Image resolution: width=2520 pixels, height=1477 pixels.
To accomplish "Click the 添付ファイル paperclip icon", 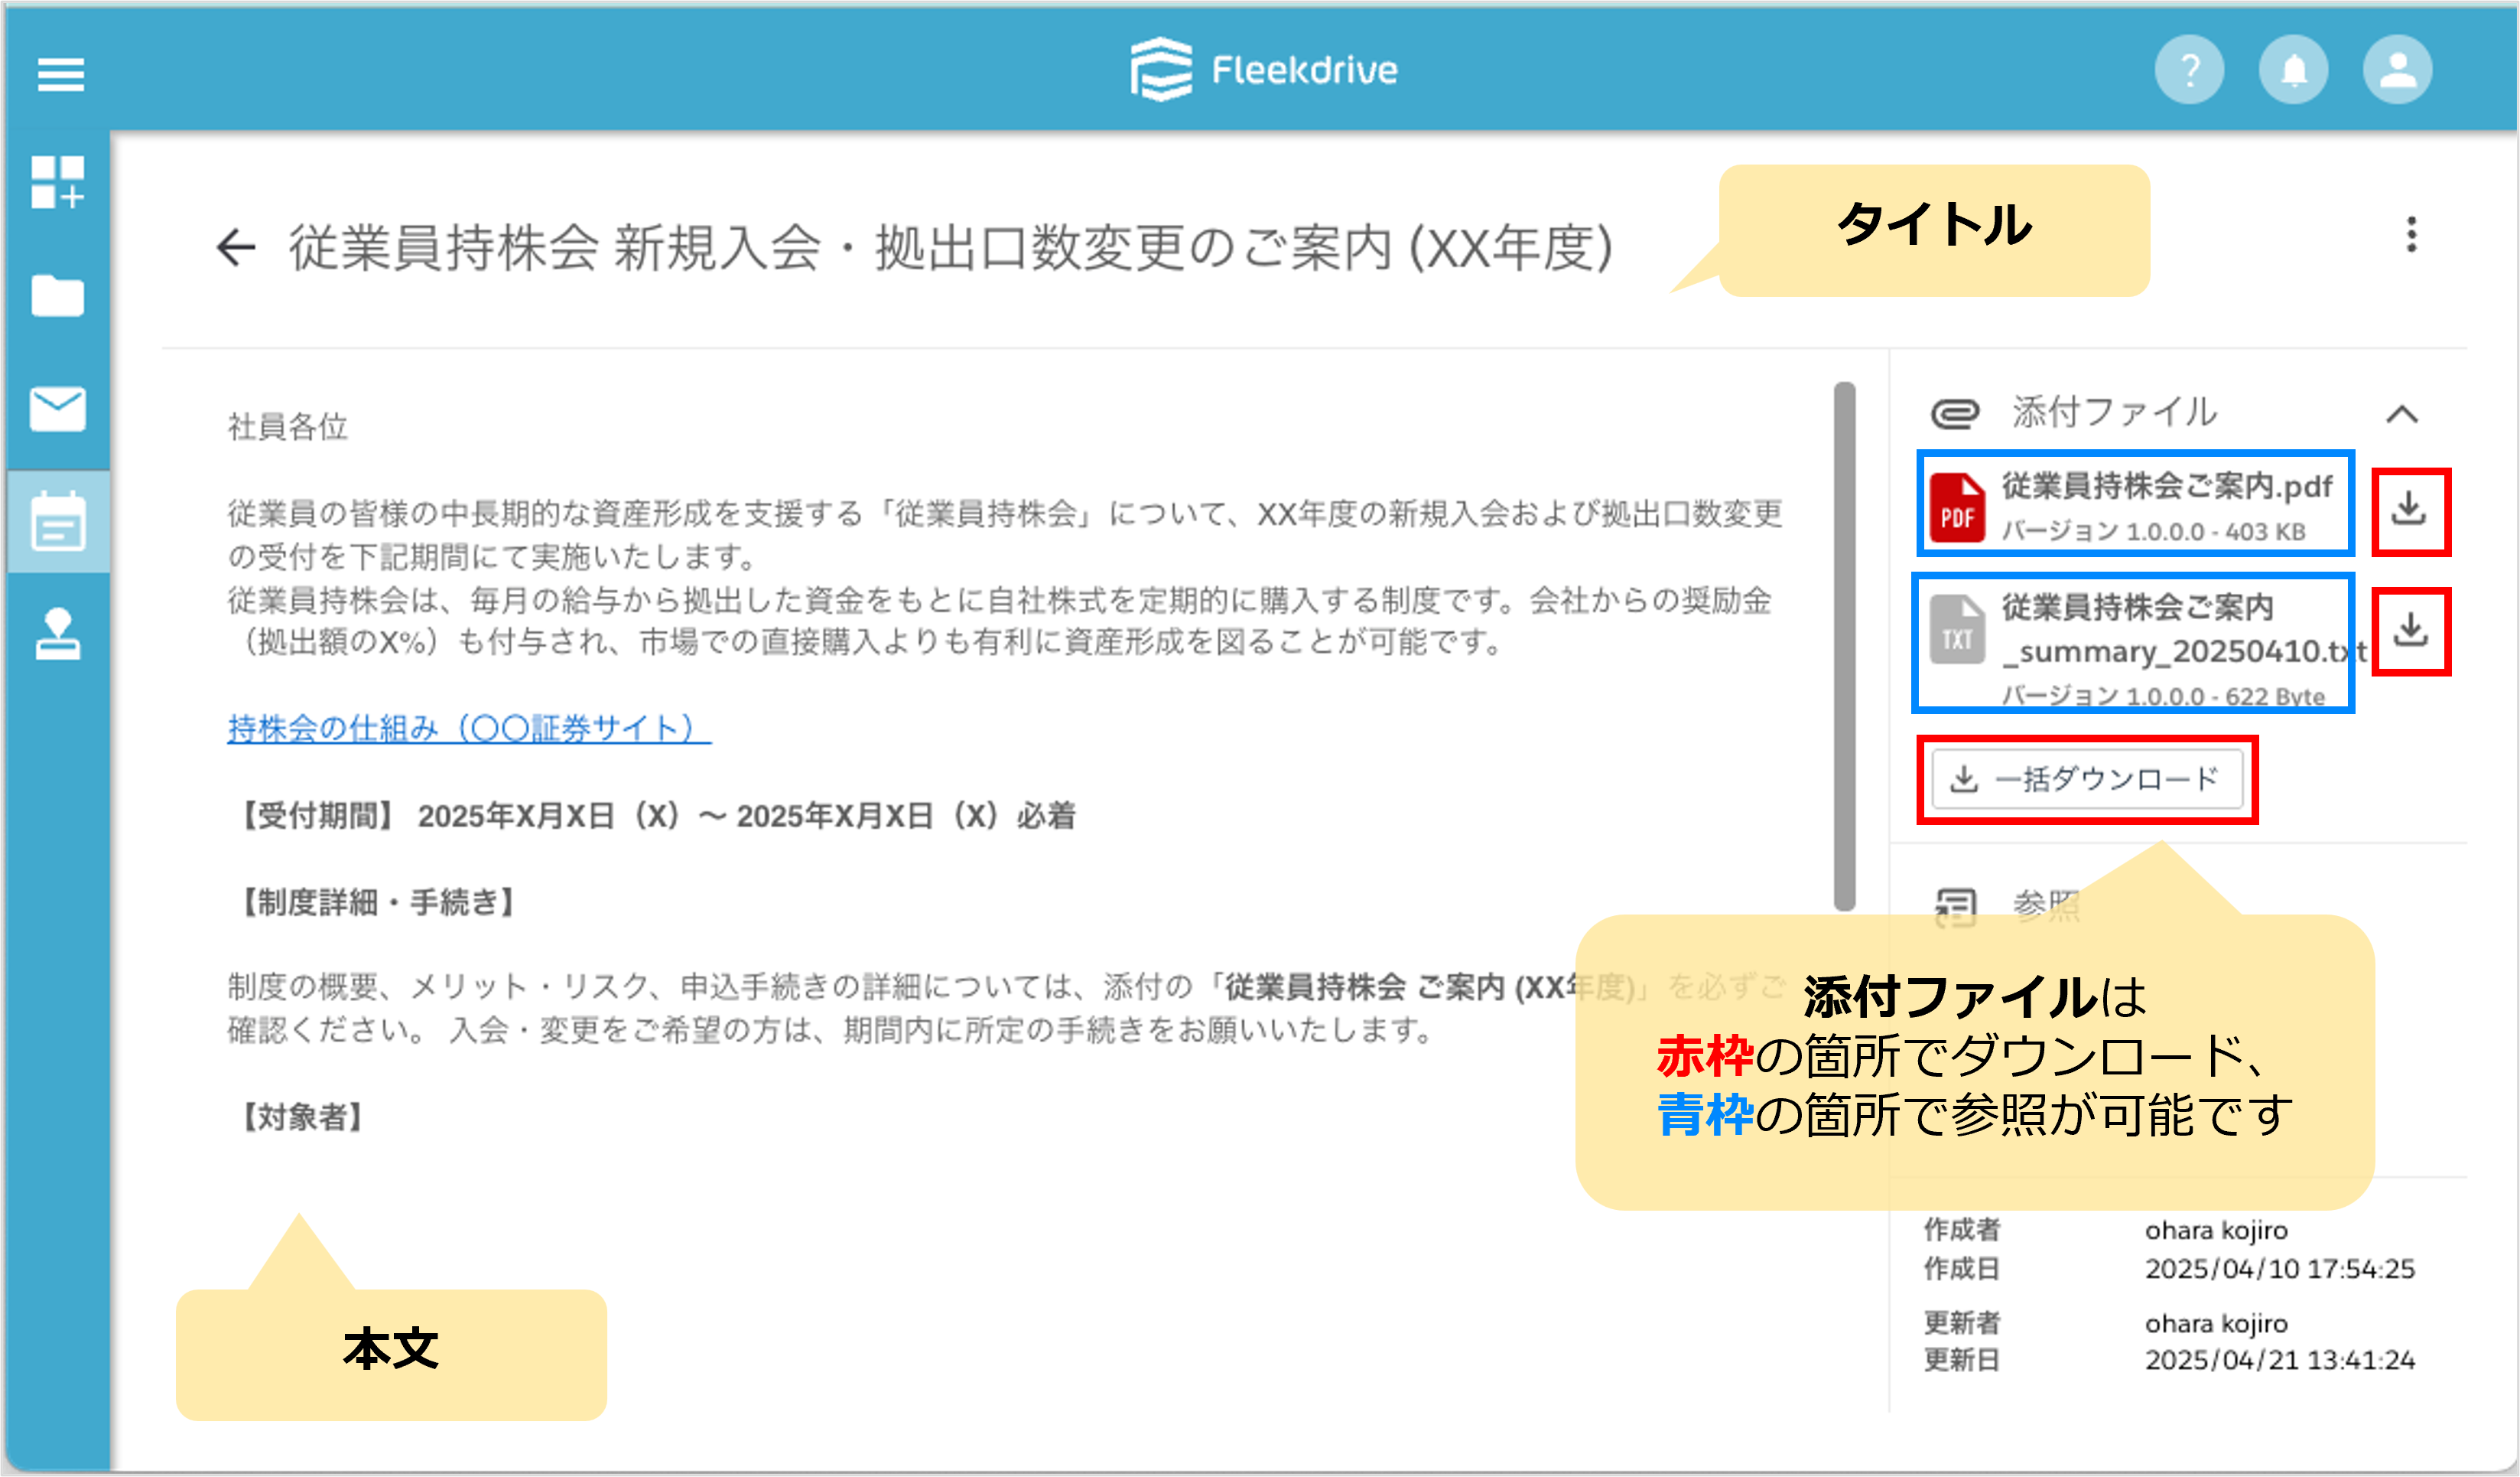I will pyautogui.click(x=1955, y=413).
